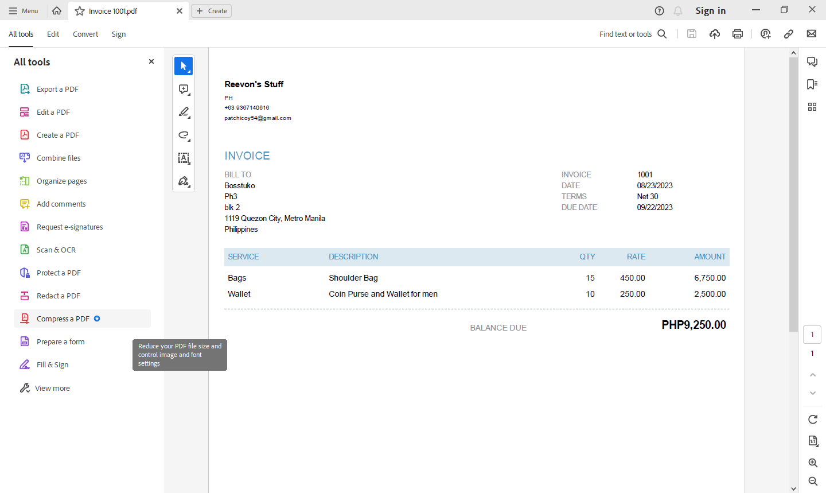The width and height of the screenshot is (826, 493).
Task: Rotate the page with rotate icon
Action: tap(812, 420)
